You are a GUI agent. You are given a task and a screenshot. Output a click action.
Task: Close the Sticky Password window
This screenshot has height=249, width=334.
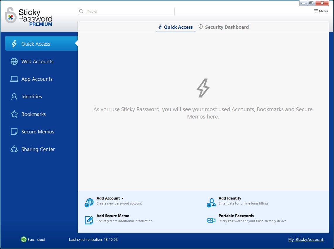coord(322,3)
